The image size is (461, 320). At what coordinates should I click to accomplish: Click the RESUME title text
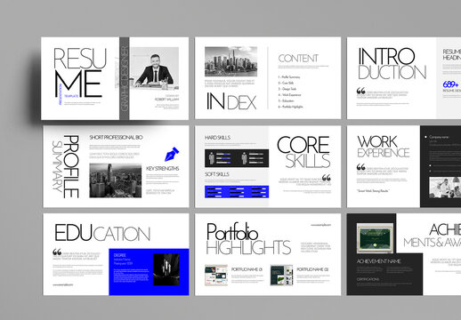click(80, 73)
